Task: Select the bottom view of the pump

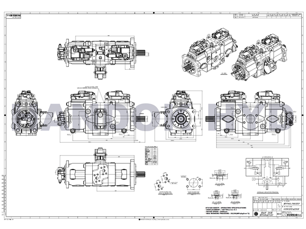Action: [101, 175]
